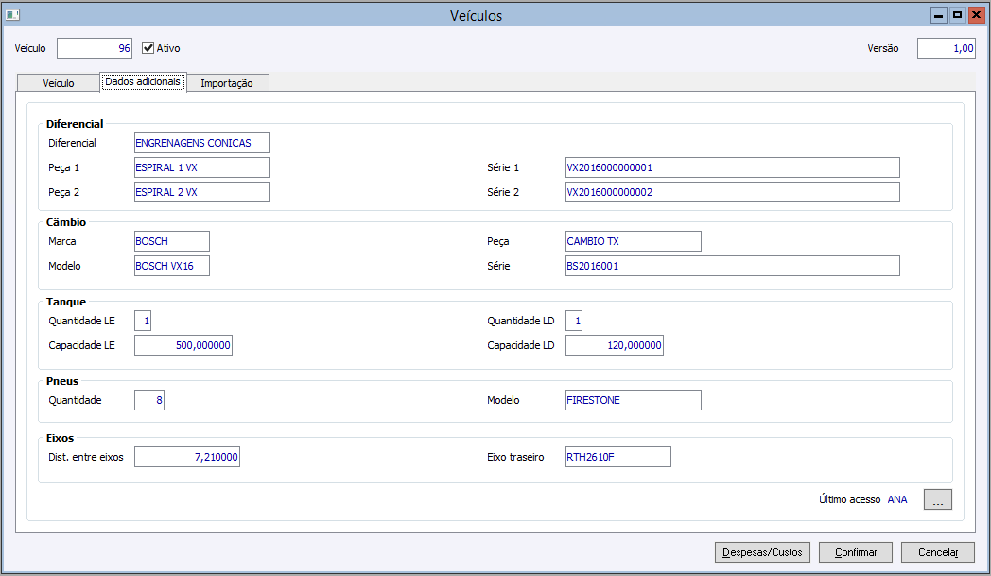
Task: Select the Série 1 input field
Action: click(x=732, y=167)
